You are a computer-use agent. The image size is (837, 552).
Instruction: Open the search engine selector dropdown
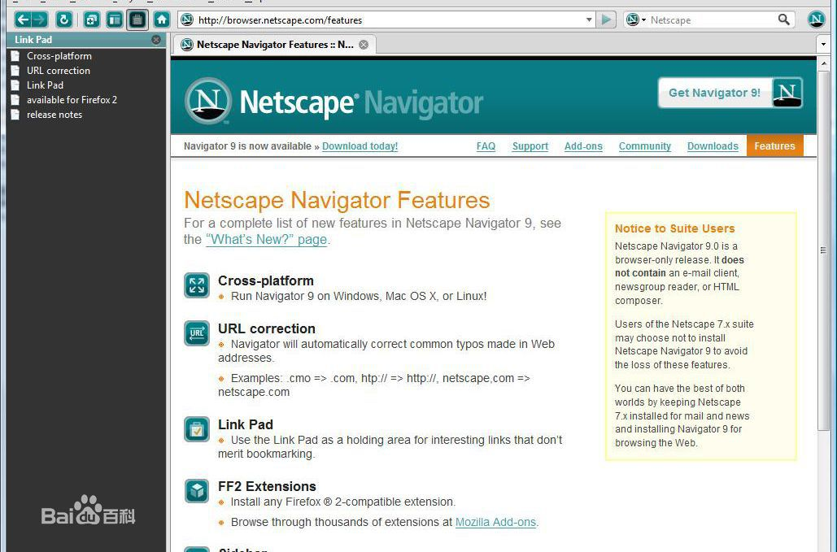click(x=636, y=20)
